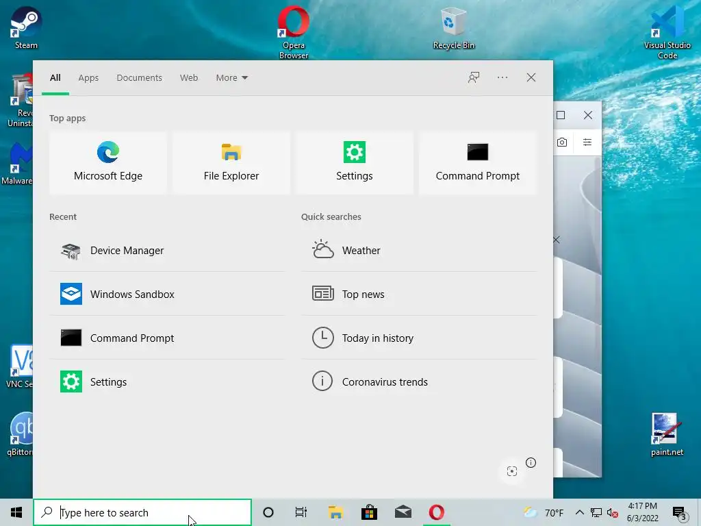Maximize the Opera background window

(561, 115)
